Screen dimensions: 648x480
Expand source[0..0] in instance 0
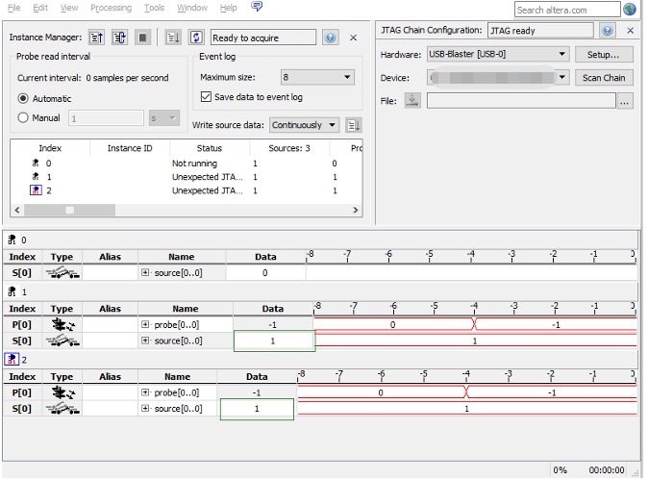145,272
